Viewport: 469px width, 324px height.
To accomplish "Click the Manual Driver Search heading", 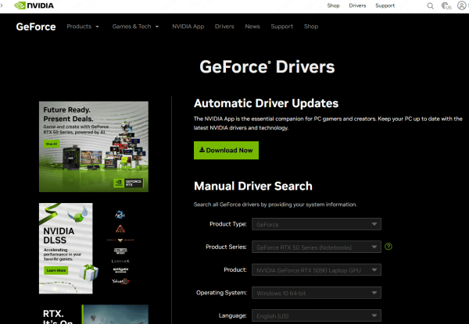I will (253, 186).
